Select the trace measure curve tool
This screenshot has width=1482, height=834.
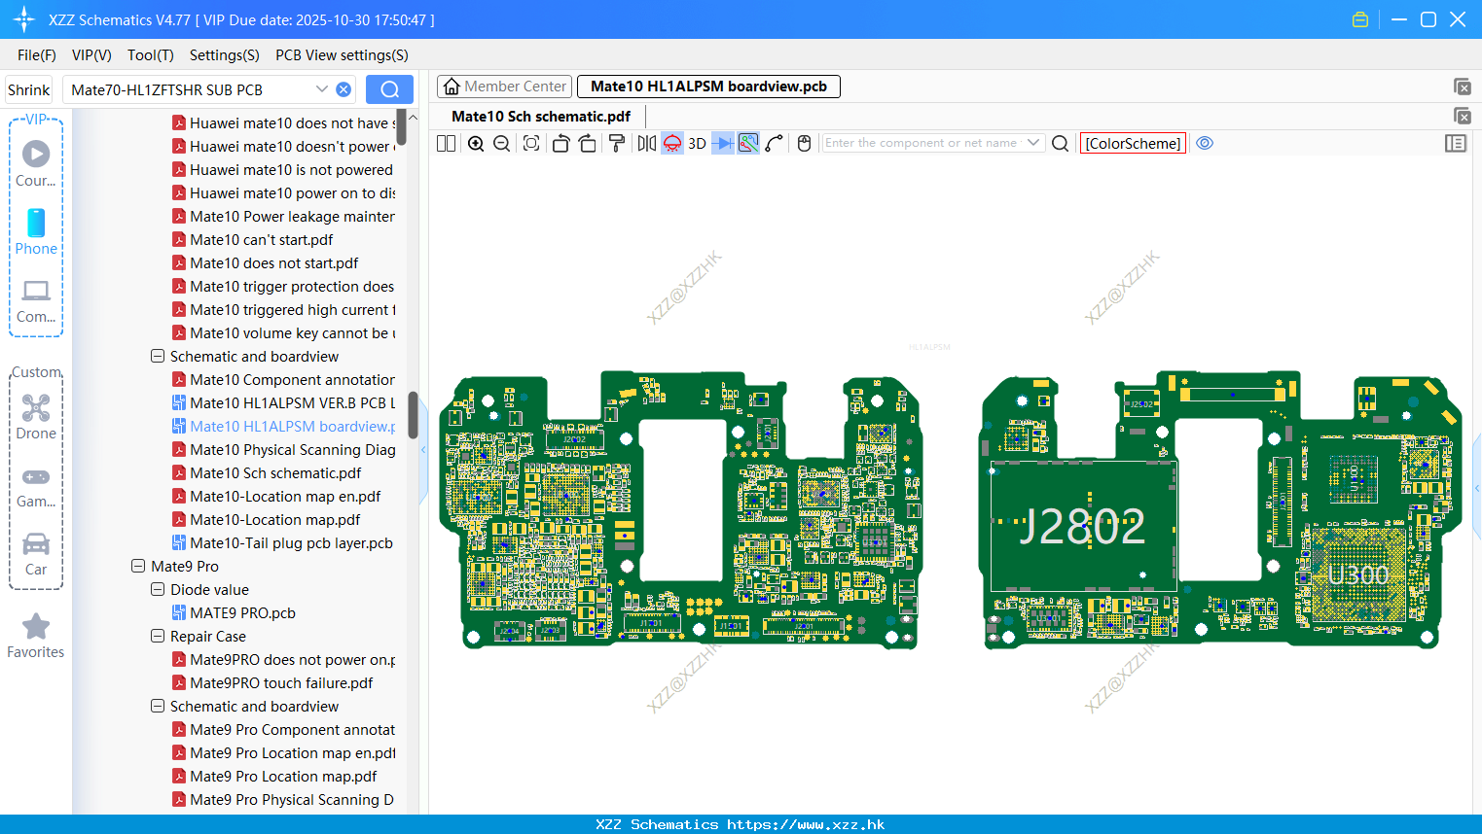[x=774, y=143]
